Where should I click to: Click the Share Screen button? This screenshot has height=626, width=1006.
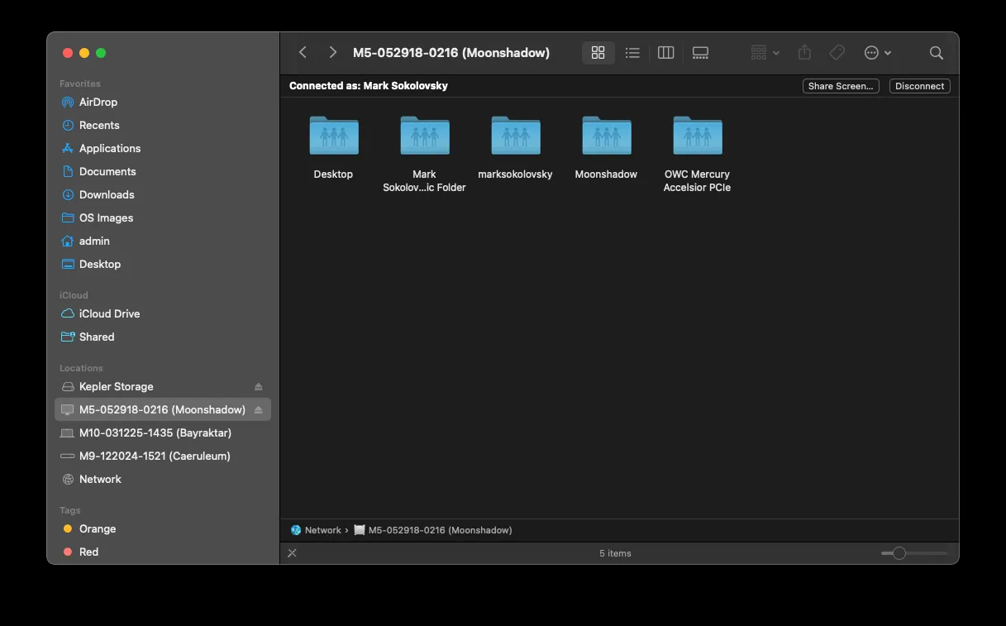coord(841,85)
